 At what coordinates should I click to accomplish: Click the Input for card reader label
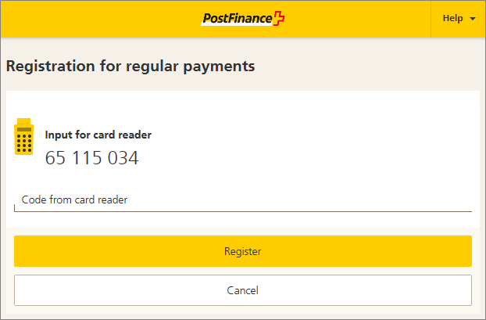[98, 135]
